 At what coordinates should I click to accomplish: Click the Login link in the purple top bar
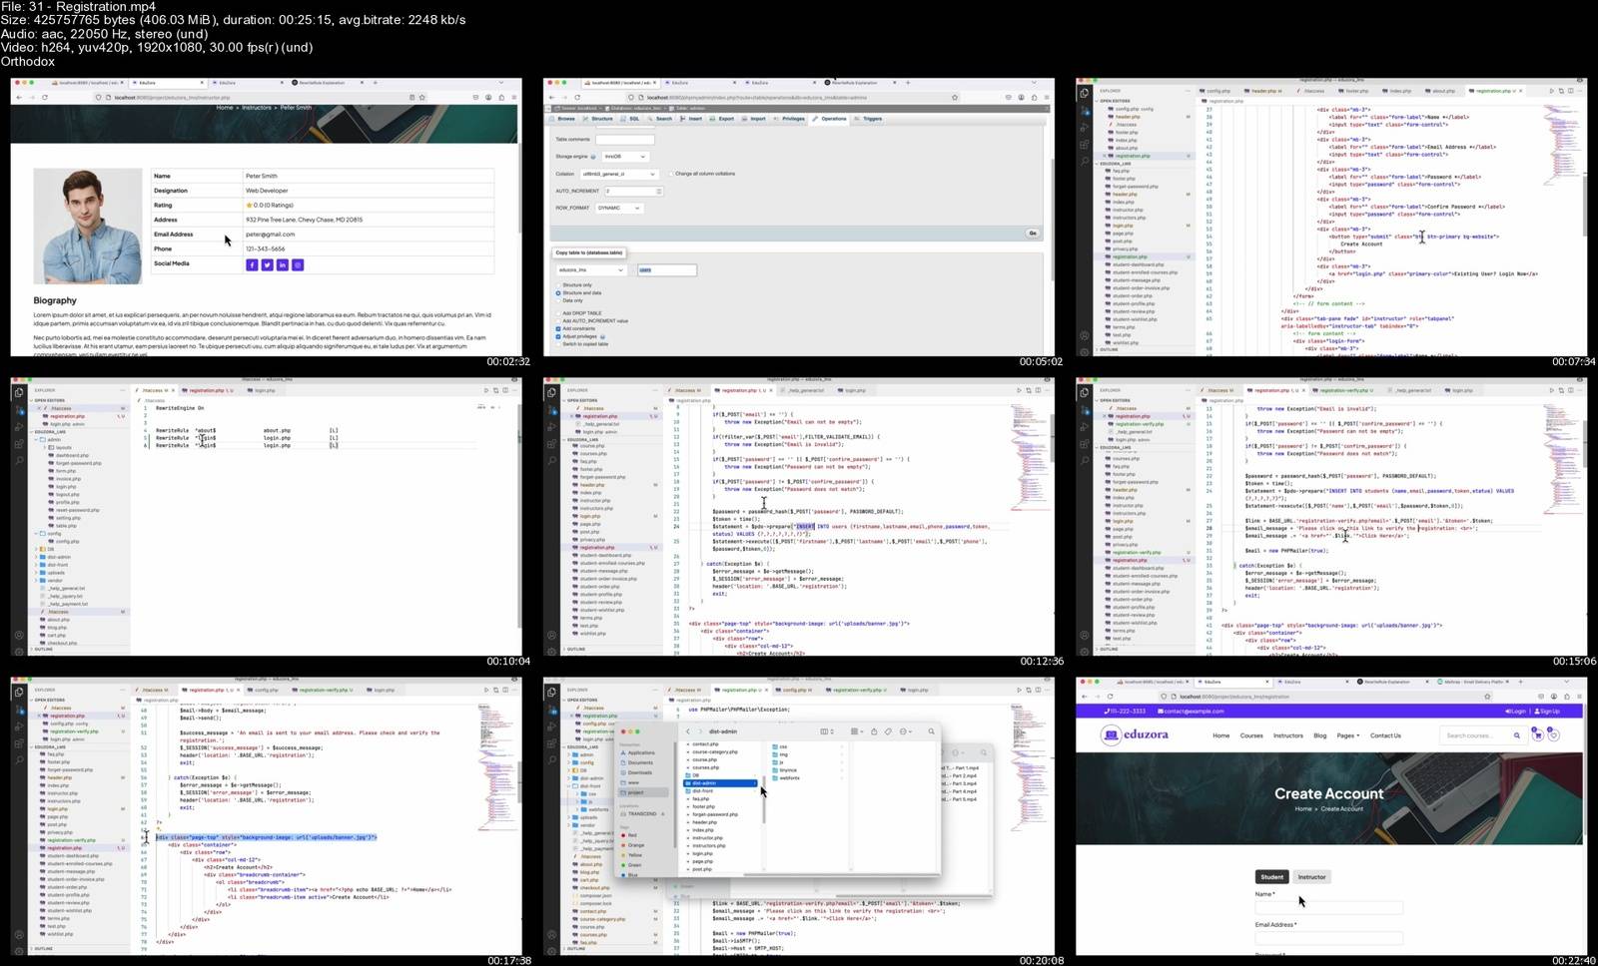coord(1515,712)
